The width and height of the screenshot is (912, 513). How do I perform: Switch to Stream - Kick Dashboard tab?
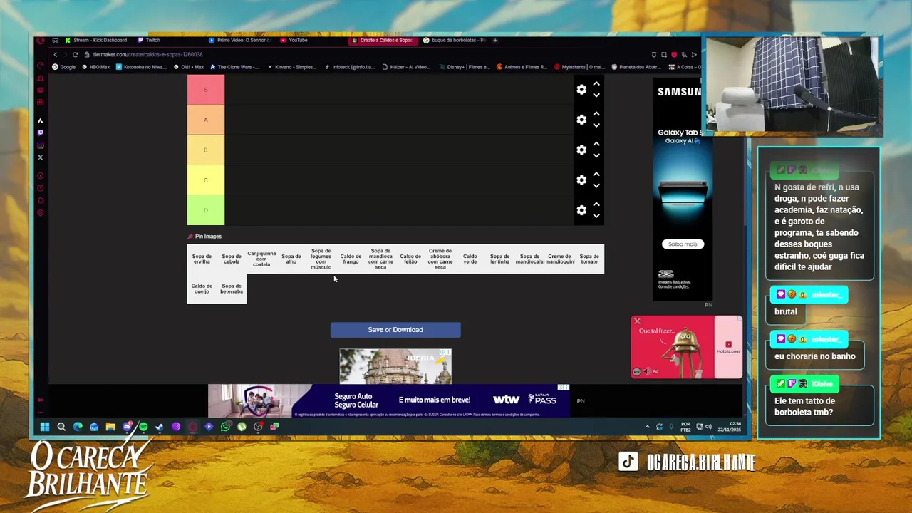[95, 40]
